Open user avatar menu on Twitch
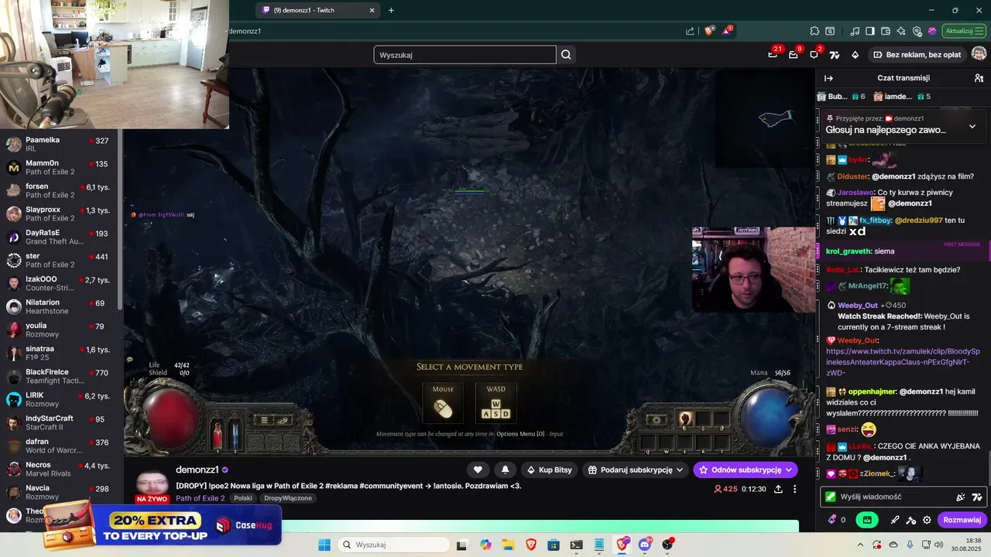Image resolution: width=991 pixels, height=557 pixels. click(979, 54)
